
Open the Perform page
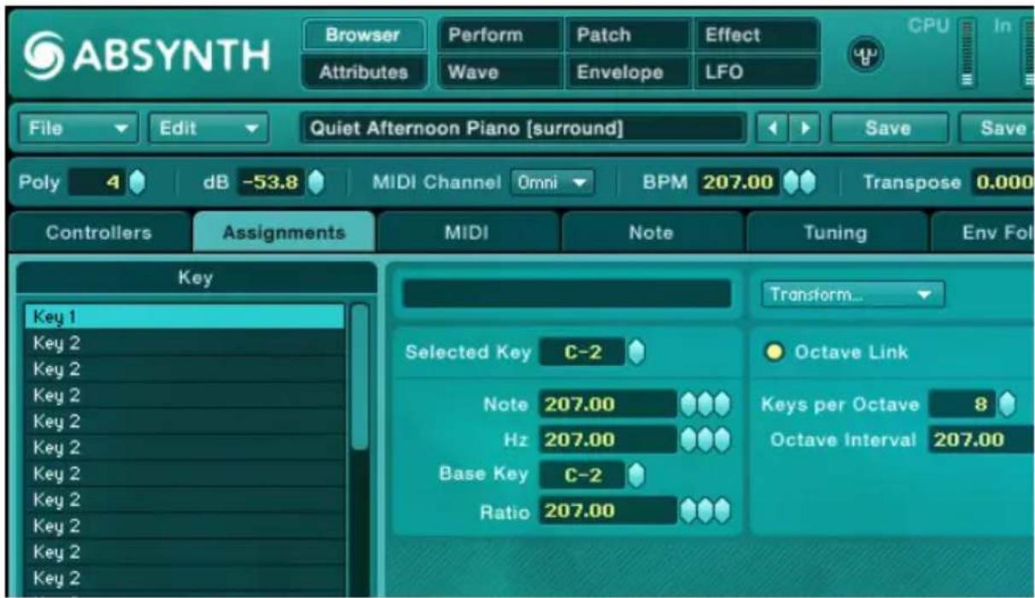click(x=501, y=36)
